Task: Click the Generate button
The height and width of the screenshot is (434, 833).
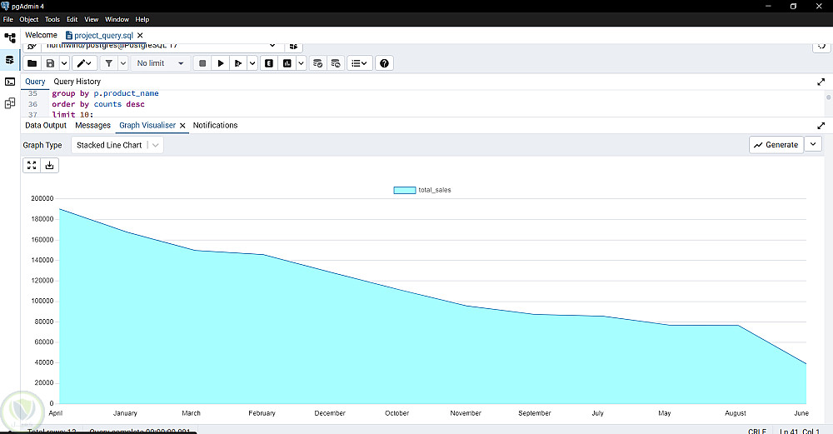Action: click(776, 144)
